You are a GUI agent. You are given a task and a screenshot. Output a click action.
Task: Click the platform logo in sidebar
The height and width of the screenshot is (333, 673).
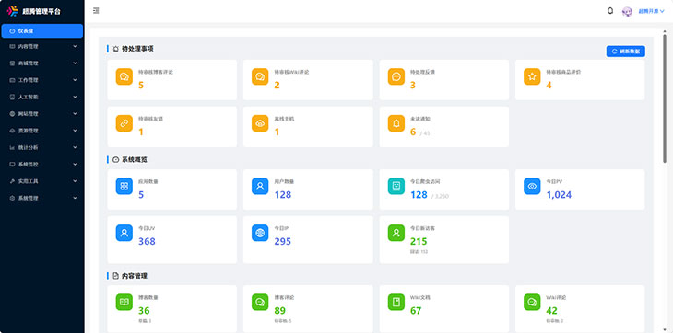(13, 11)
